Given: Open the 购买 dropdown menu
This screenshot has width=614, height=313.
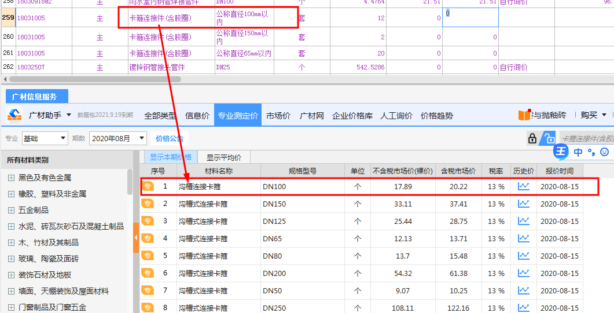Looking at the screenshot, I should pyautogui.click(x=593, y=115).
